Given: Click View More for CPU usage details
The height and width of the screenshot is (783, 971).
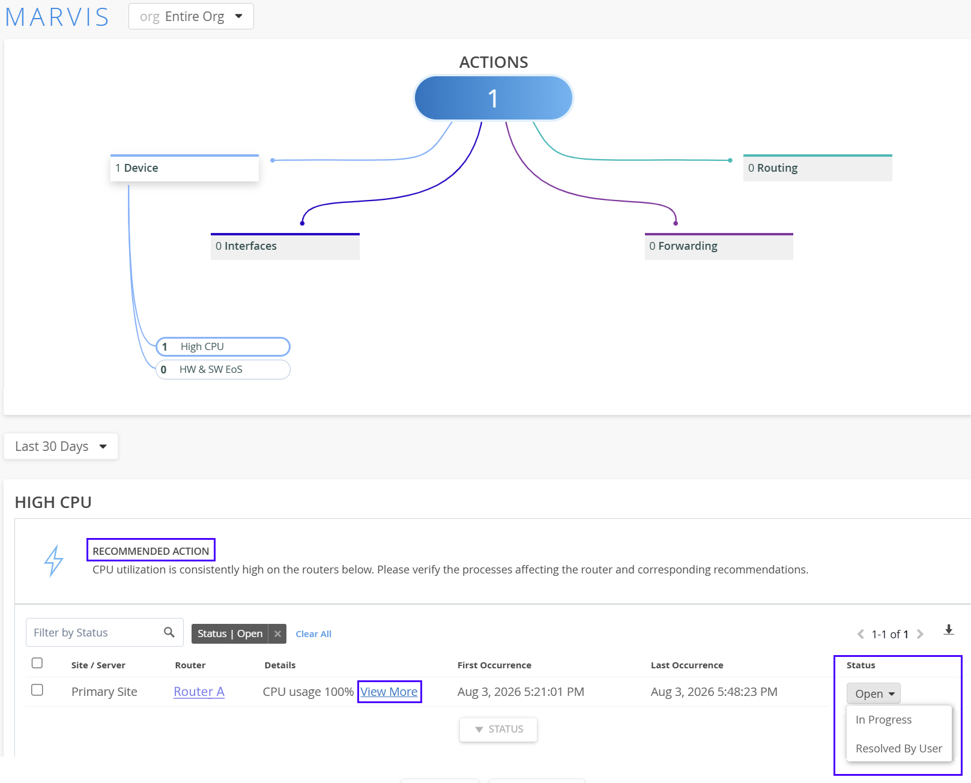Looking at the screenshot, I should (389, 692).
